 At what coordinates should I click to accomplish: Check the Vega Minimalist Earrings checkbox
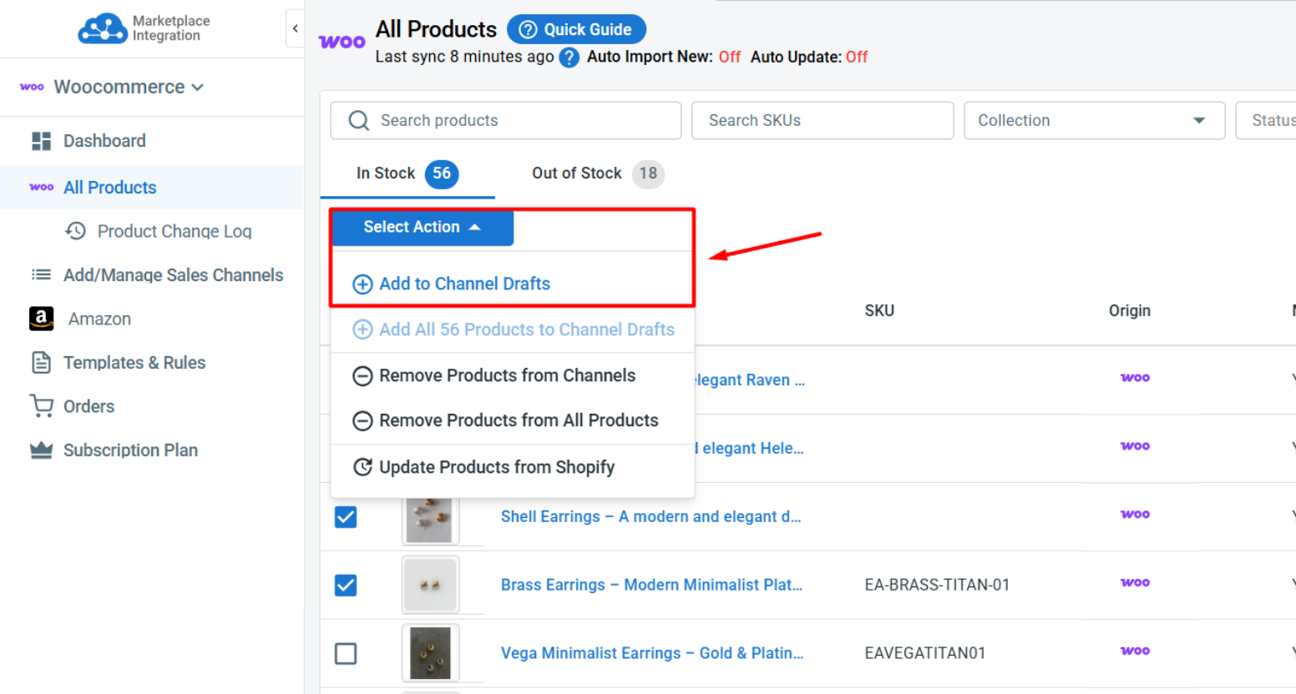346,653
